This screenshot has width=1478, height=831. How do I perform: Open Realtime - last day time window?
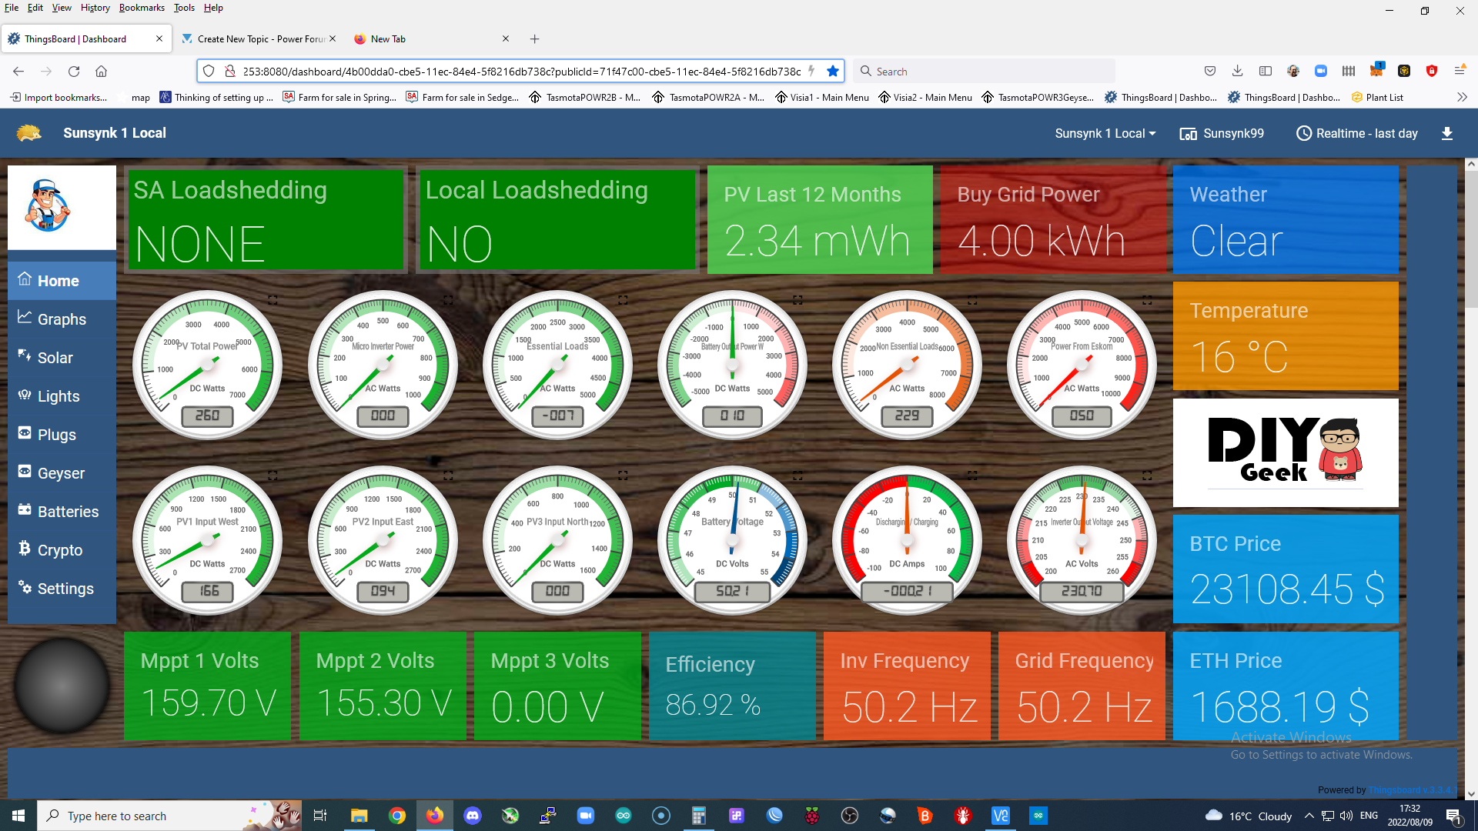1357,133
